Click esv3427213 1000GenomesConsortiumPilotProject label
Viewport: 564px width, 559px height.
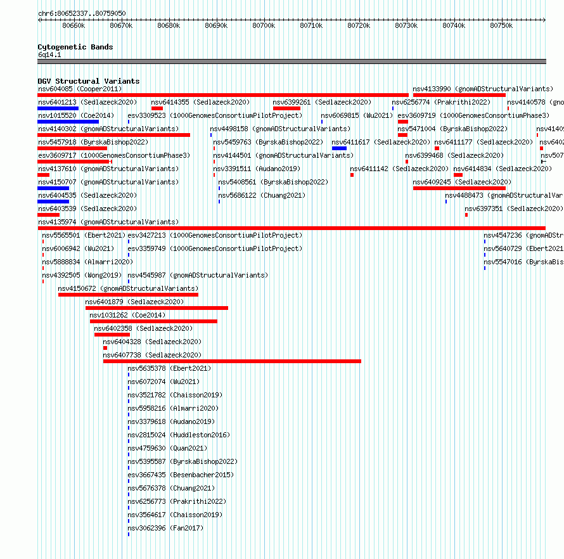pyautogui.click(x=215, y=235)
